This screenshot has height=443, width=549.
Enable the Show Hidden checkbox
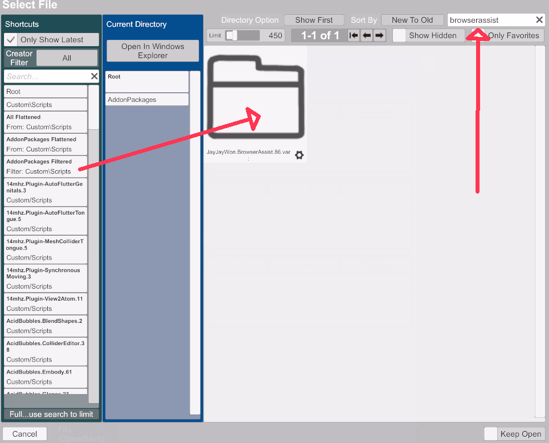point(400,35)
